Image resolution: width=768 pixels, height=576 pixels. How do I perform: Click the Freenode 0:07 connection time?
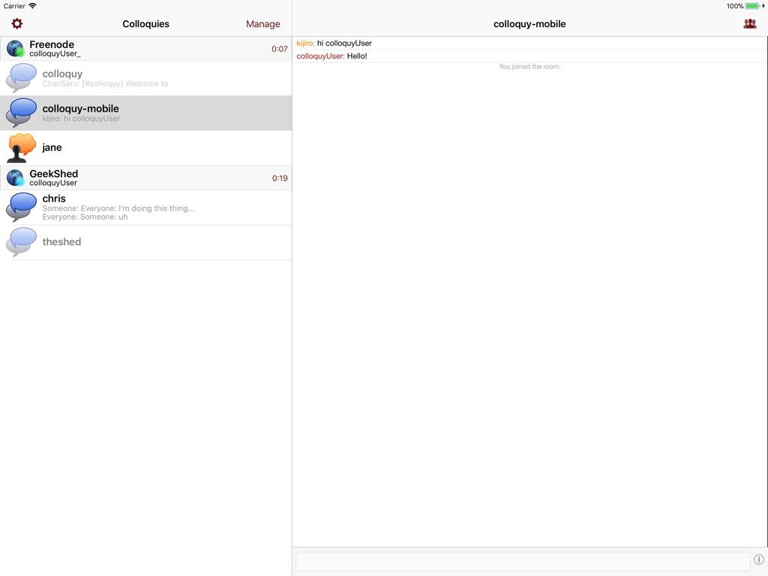[280, 49]
